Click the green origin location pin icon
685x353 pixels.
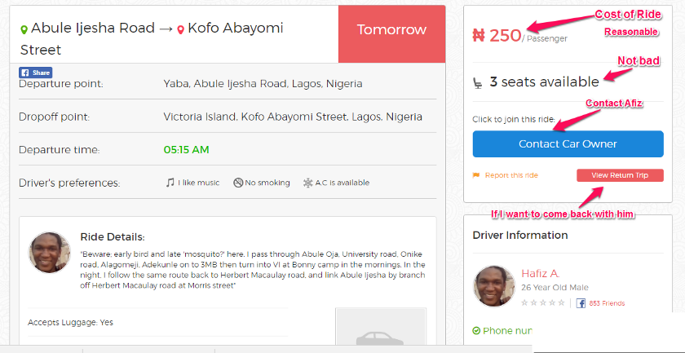pos(24,29)
